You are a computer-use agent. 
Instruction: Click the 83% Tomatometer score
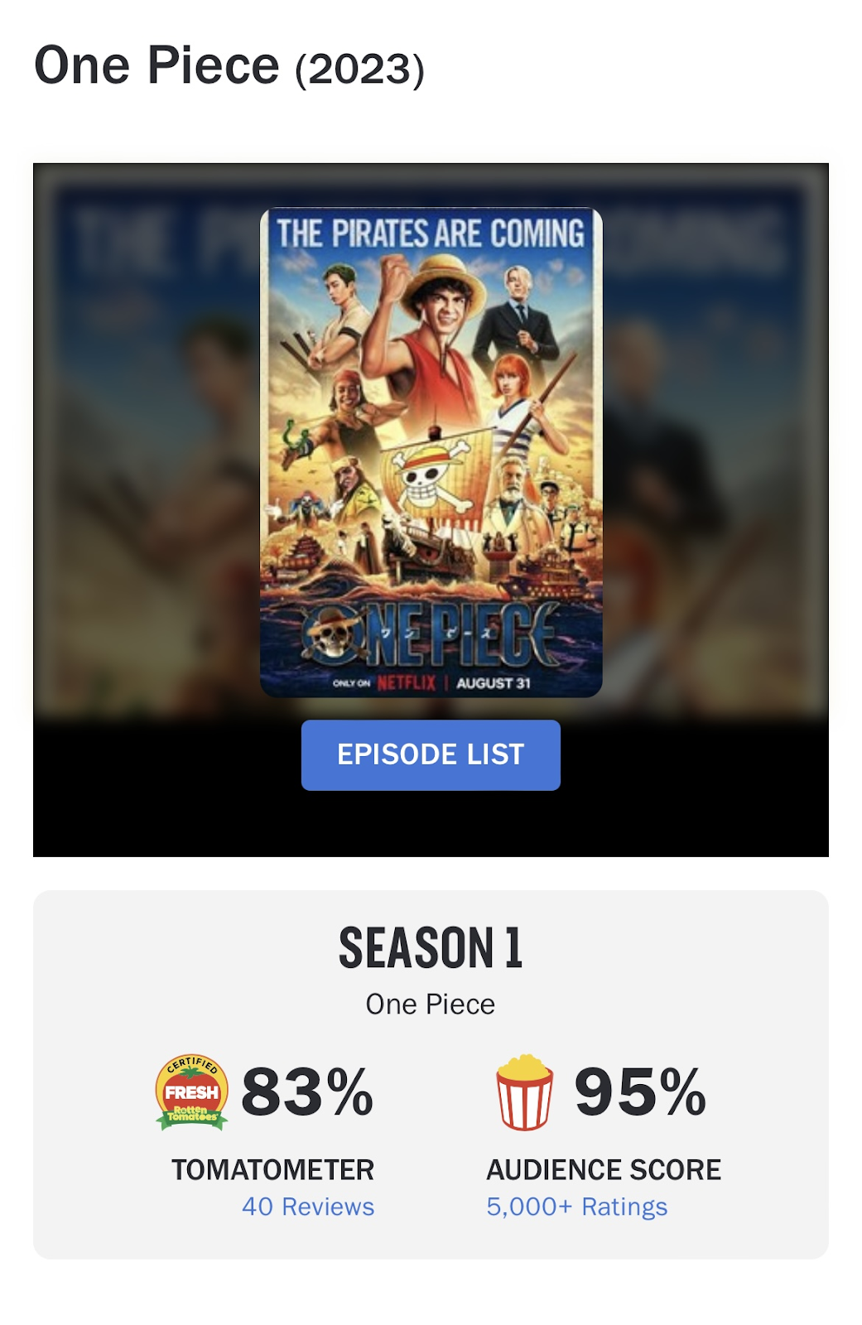(x=307, y=1092)
